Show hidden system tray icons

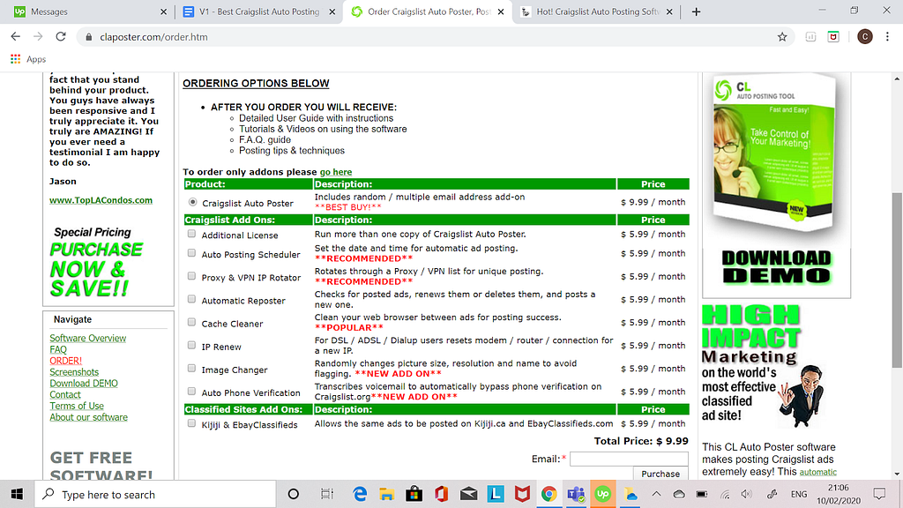[656, 494]
